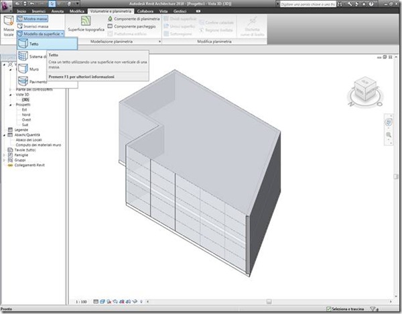Image resolution: width=402 pixels, height=314 pixels.
Task: Open the Modello da superficie dropdown
Action: 40,34
